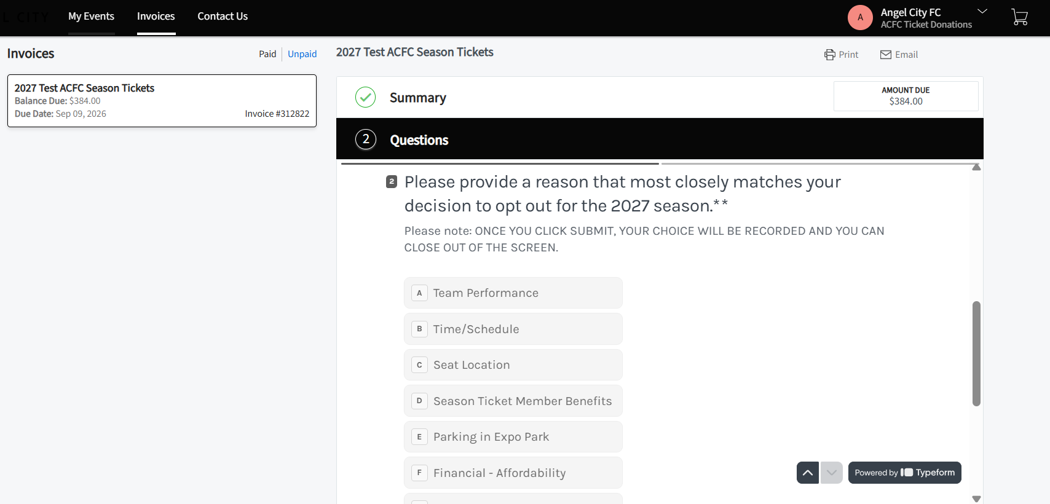This screenshot has width=1050, height=504.
Task: Choose option E Parking in Expo Park
Action: coord(513,437)
